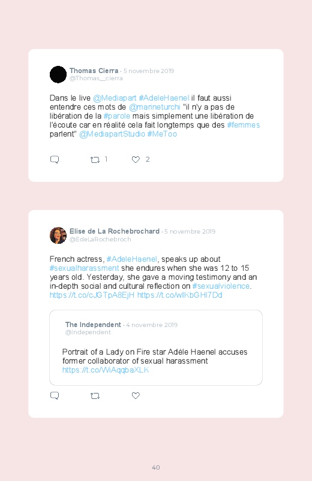Open the @Mediapart mention link
312x481 pixels.
click(x=115, y=98)
